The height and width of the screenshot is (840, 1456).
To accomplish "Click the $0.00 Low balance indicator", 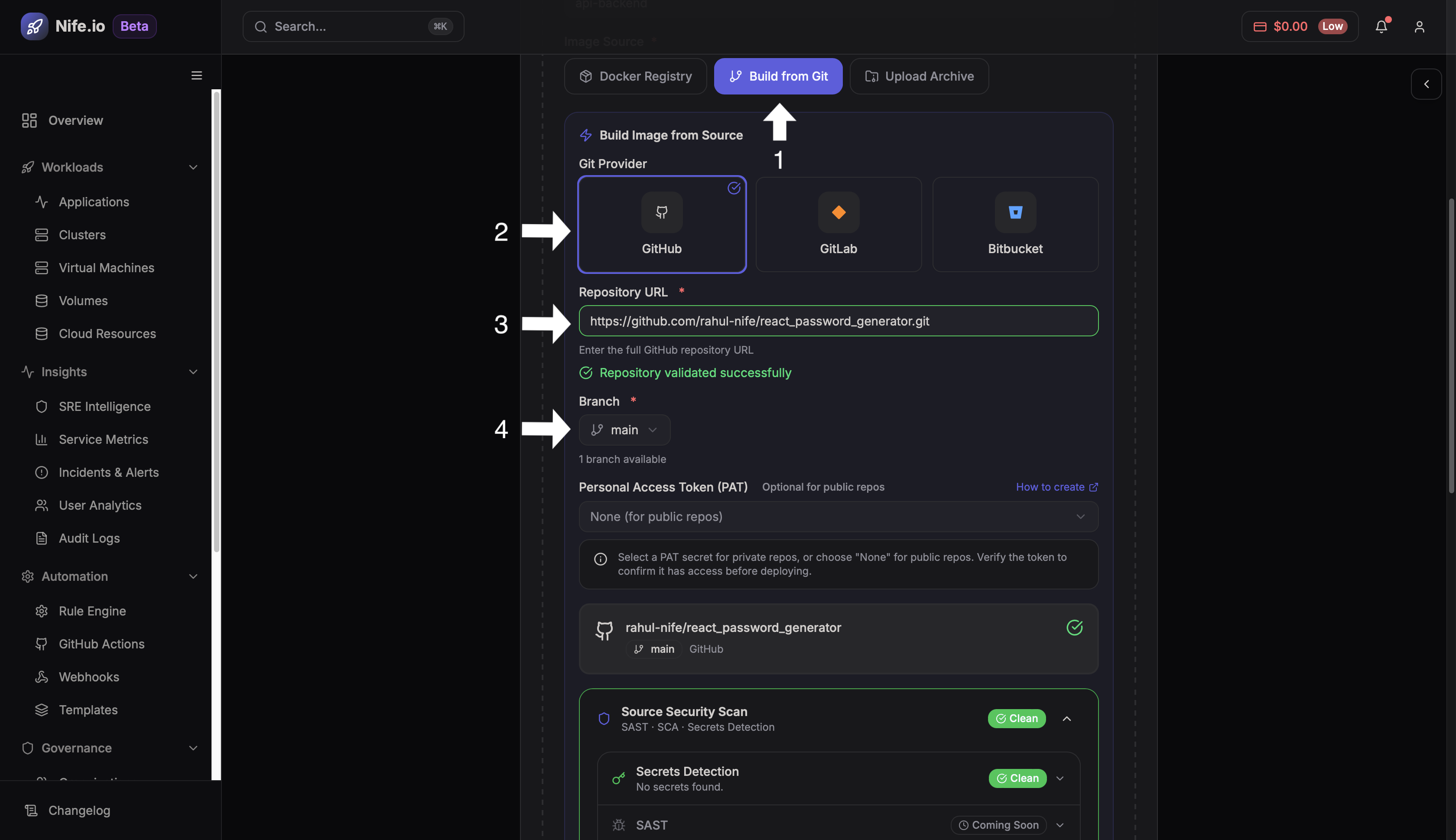I will coord(1299,26).
